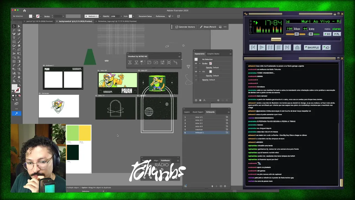Switch to the Pathfinder tab
The height and width of the screenshot is (200, 355).
tap(166, 161)
